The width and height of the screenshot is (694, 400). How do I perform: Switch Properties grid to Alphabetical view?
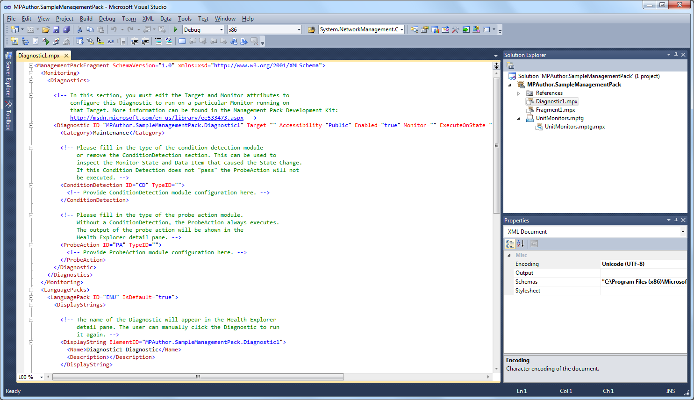tap(520, 244)
